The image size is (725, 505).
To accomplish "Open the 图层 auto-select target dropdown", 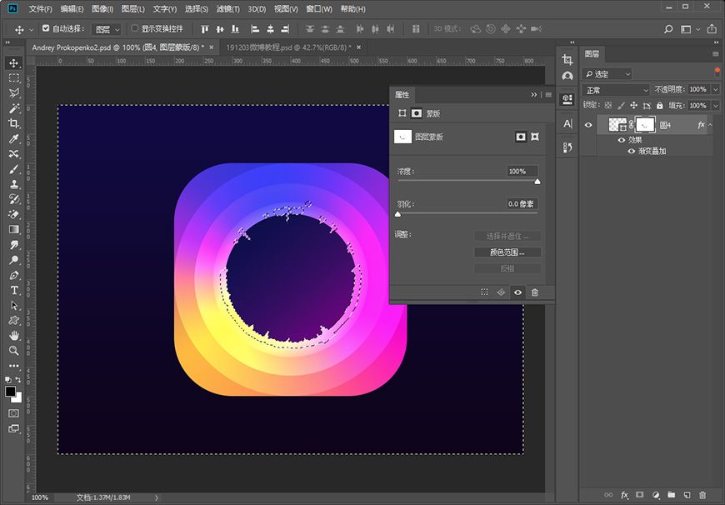I will pyautogui.click(x=107, y=30).
